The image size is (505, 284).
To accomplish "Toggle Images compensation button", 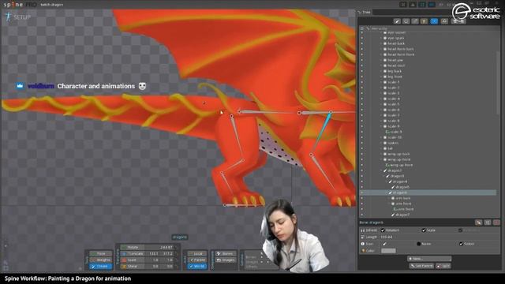I will [226, 260].
